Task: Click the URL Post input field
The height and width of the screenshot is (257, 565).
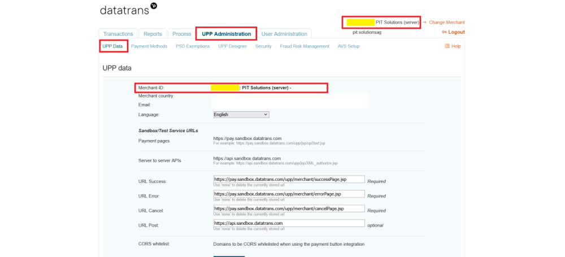Action: point(289,223)
